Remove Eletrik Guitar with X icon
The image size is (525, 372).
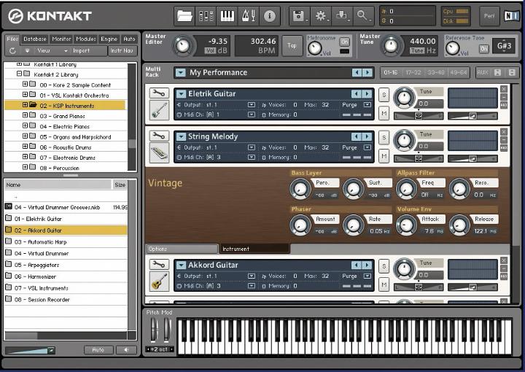(x=504, y=89)
